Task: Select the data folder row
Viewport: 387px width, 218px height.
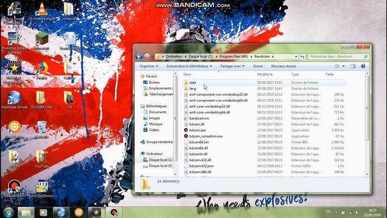Action: [264, 82]
